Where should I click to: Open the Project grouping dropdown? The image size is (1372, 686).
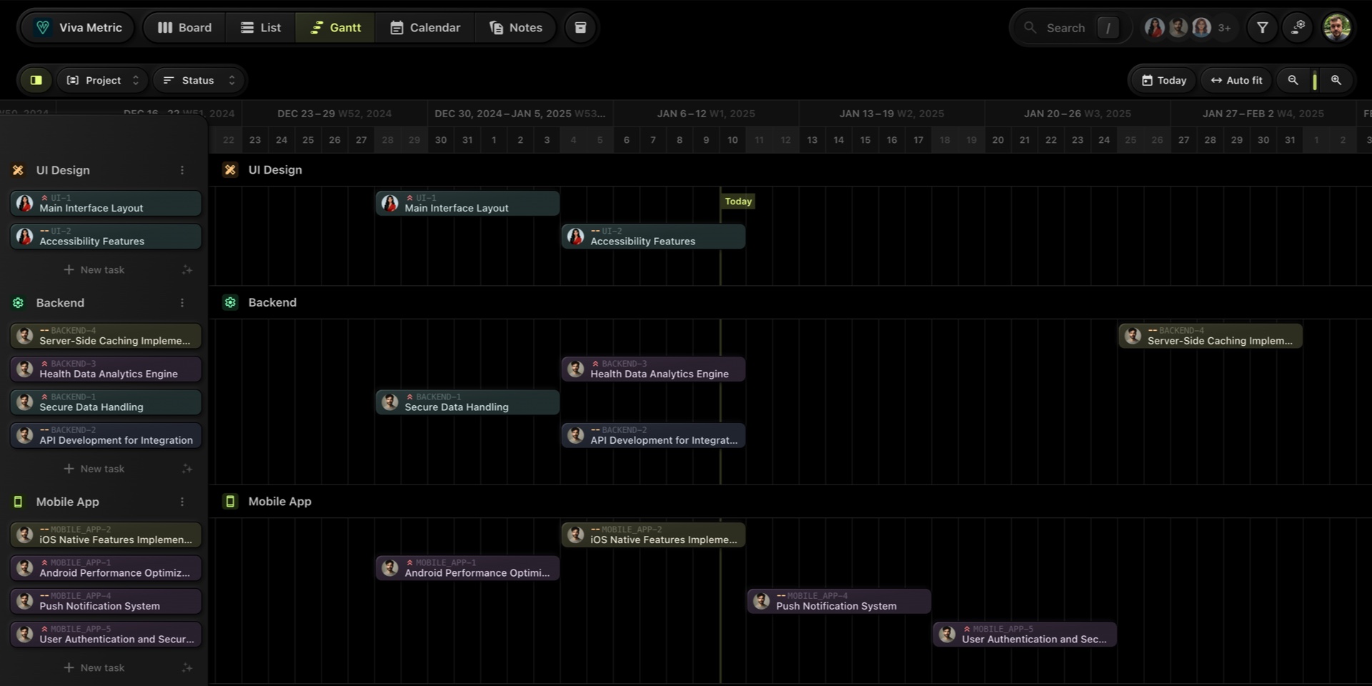pyautogui.click(x=102, y=80)
